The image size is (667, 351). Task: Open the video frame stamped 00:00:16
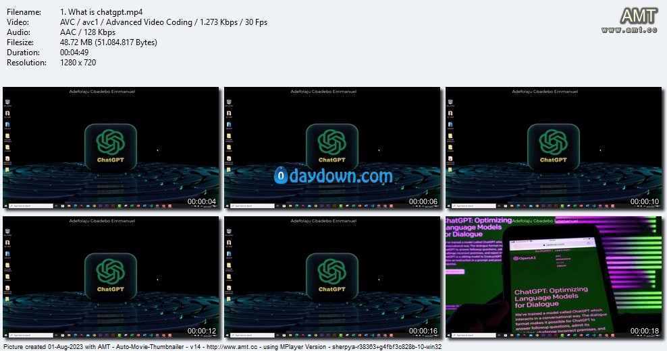[332, 277]
